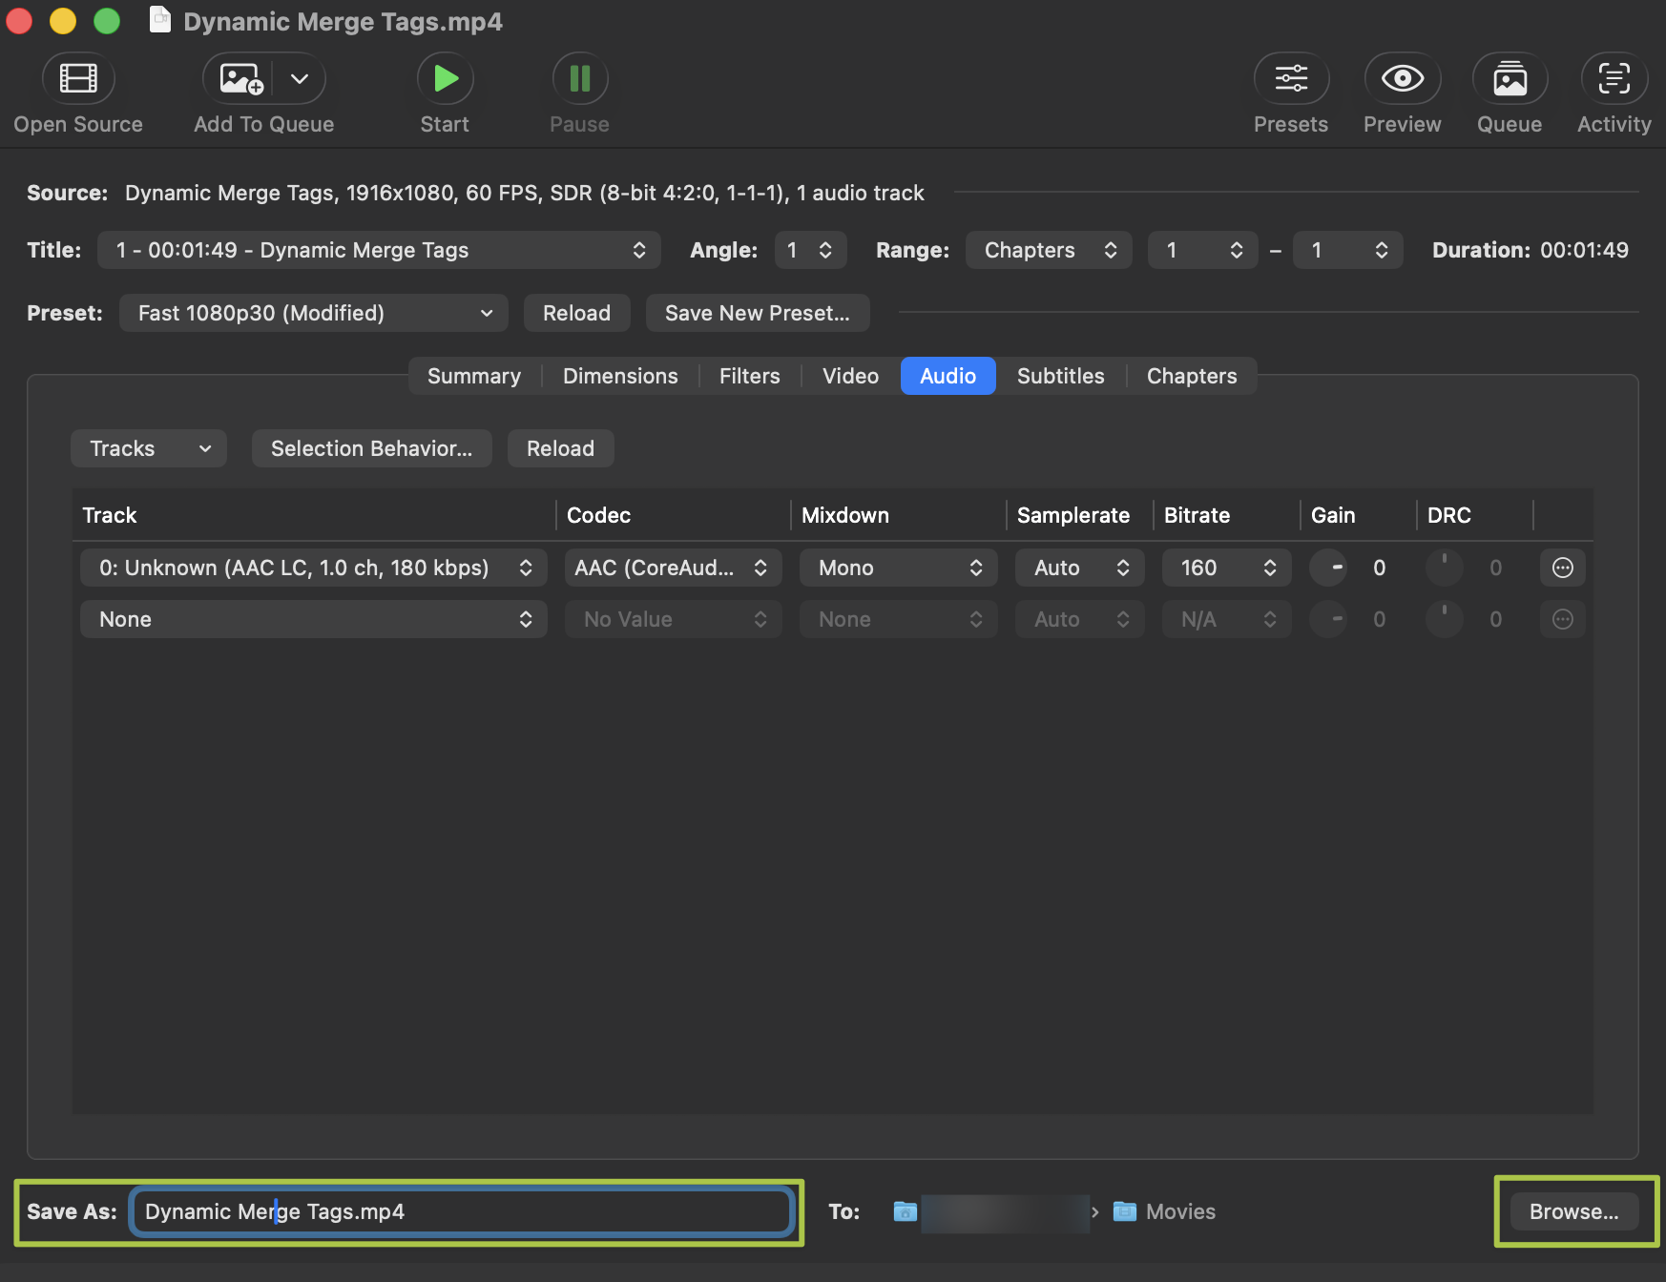
Task: Click the Selection Behavior button
Action: (371, 448)
